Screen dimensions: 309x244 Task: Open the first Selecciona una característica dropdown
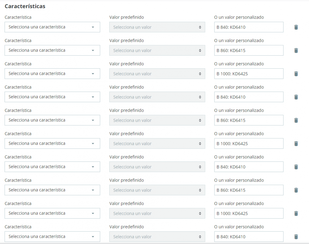[x=52, y=27]
